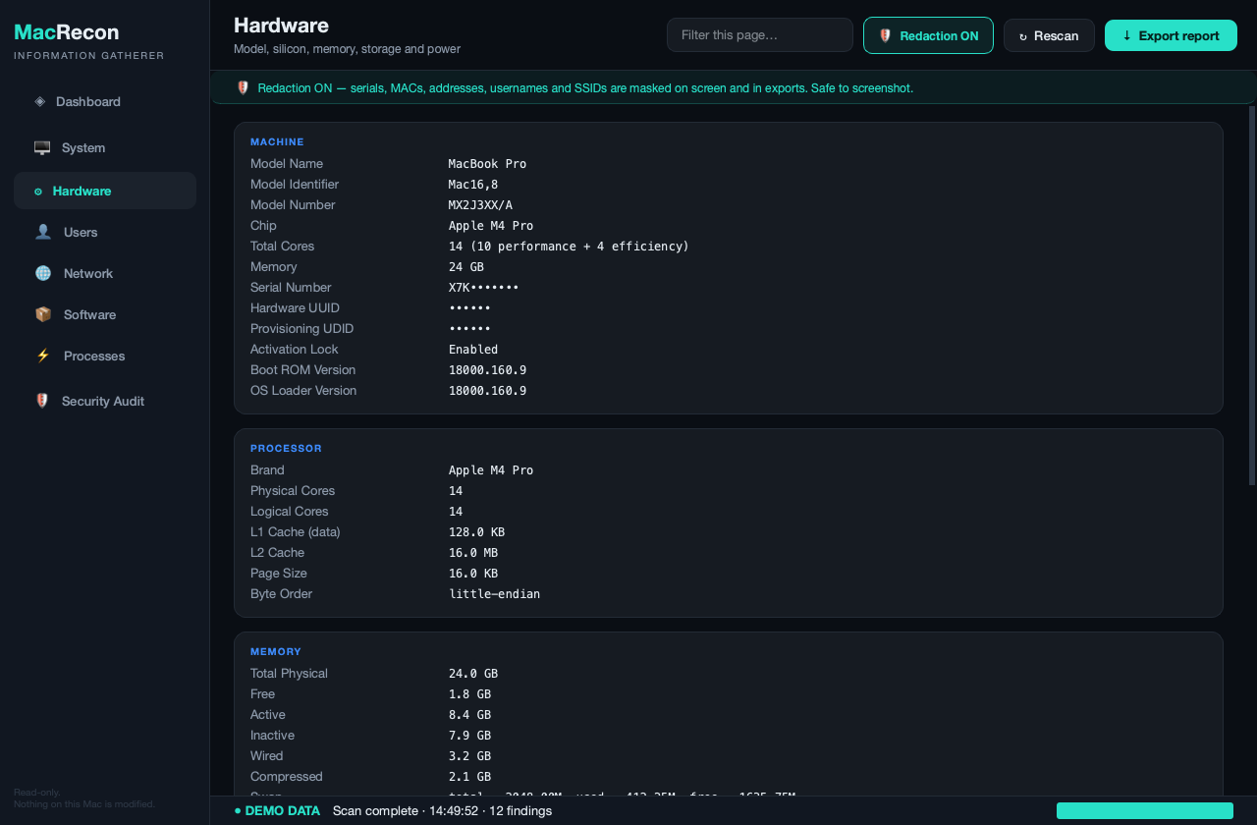Click the Chip value Apple M4 Pro
This screenshot has width=1257, height=825.
491,226
